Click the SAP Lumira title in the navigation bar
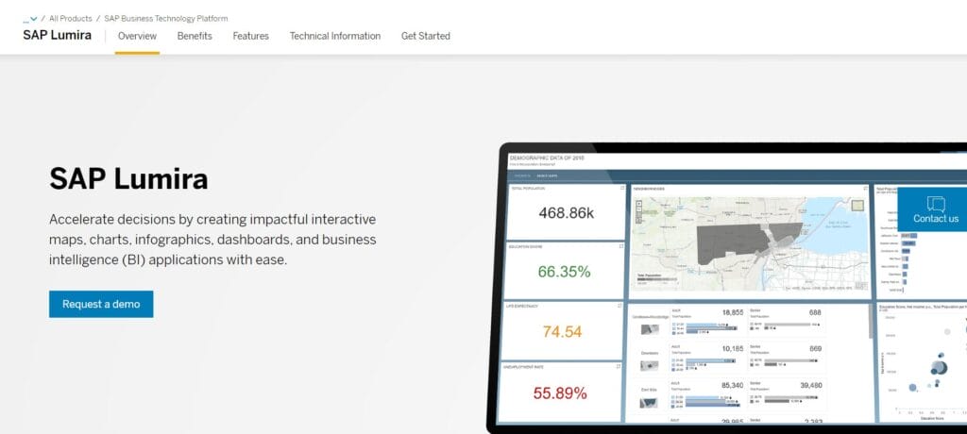The image size is (967, 434). (58, 35)
